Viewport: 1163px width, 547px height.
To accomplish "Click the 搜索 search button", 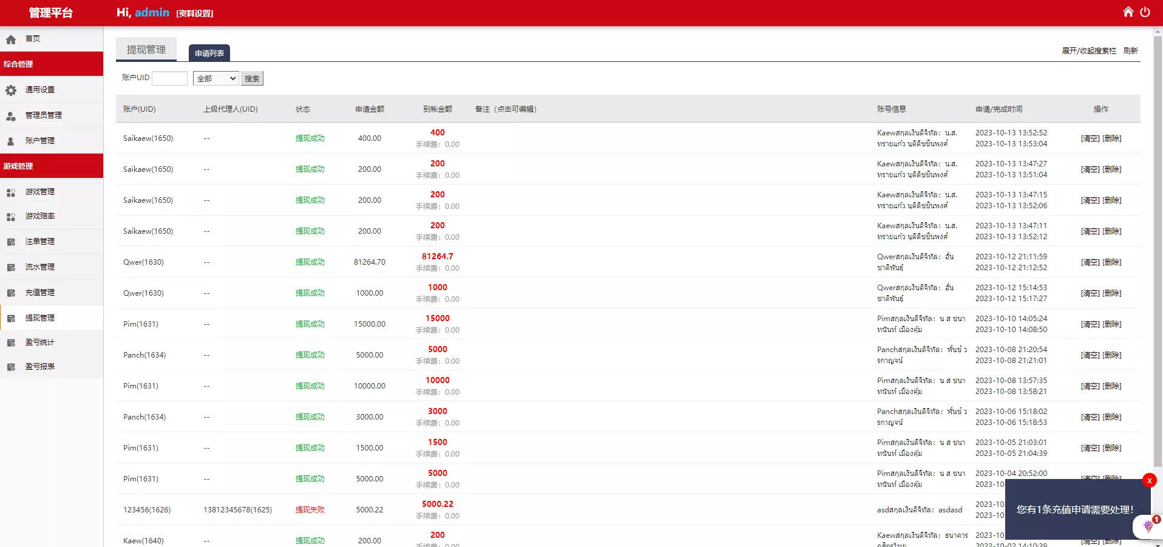I will pyautogui.click(x=252, y=78).
